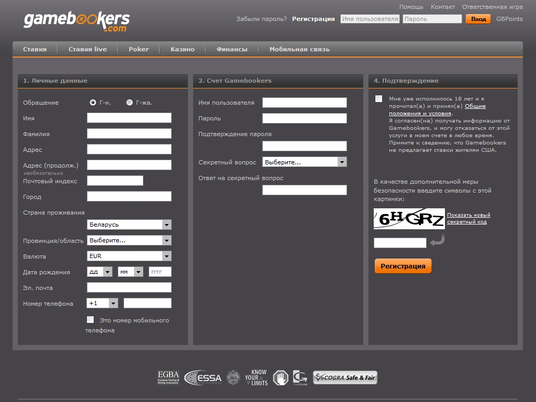The height and width of the screenshot is (402, 536).
Task: Check the 18 years terms agreement checkbox
Action: (x=379, y=99)
